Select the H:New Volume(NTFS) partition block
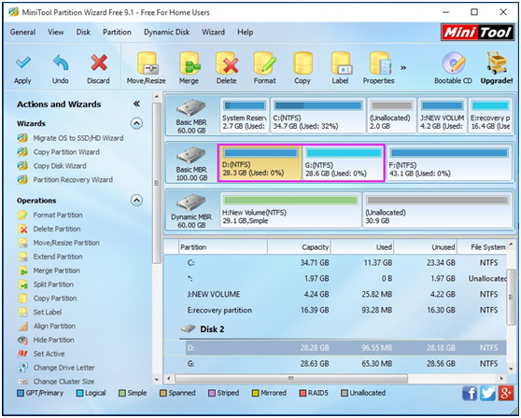This screenshot has width=521, height=418. pos(290,211)
